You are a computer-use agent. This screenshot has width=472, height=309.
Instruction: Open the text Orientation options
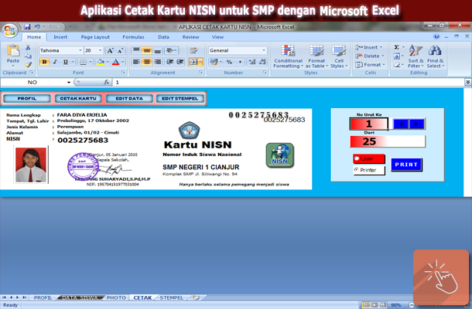point(171,50)
